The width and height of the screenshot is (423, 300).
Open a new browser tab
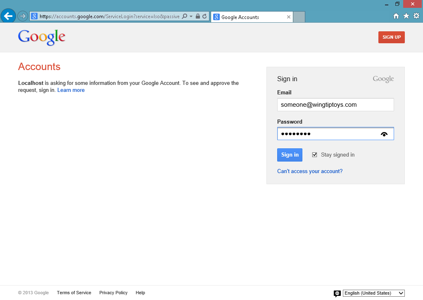coord(299,17)
